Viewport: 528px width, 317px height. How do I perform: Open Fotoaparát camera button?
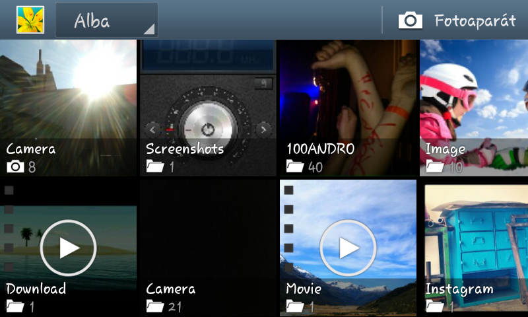[x=474, y=20]
